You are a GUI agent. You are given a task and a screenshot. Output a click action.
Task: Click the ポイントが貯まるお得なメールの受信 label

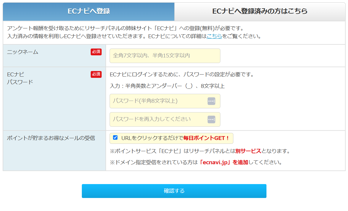coord(51,138)
